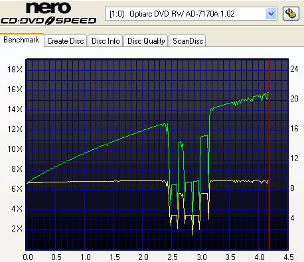Click the yellow curve's lowest dip point
The height and width of the screenshot is (262, 304).
192,234
